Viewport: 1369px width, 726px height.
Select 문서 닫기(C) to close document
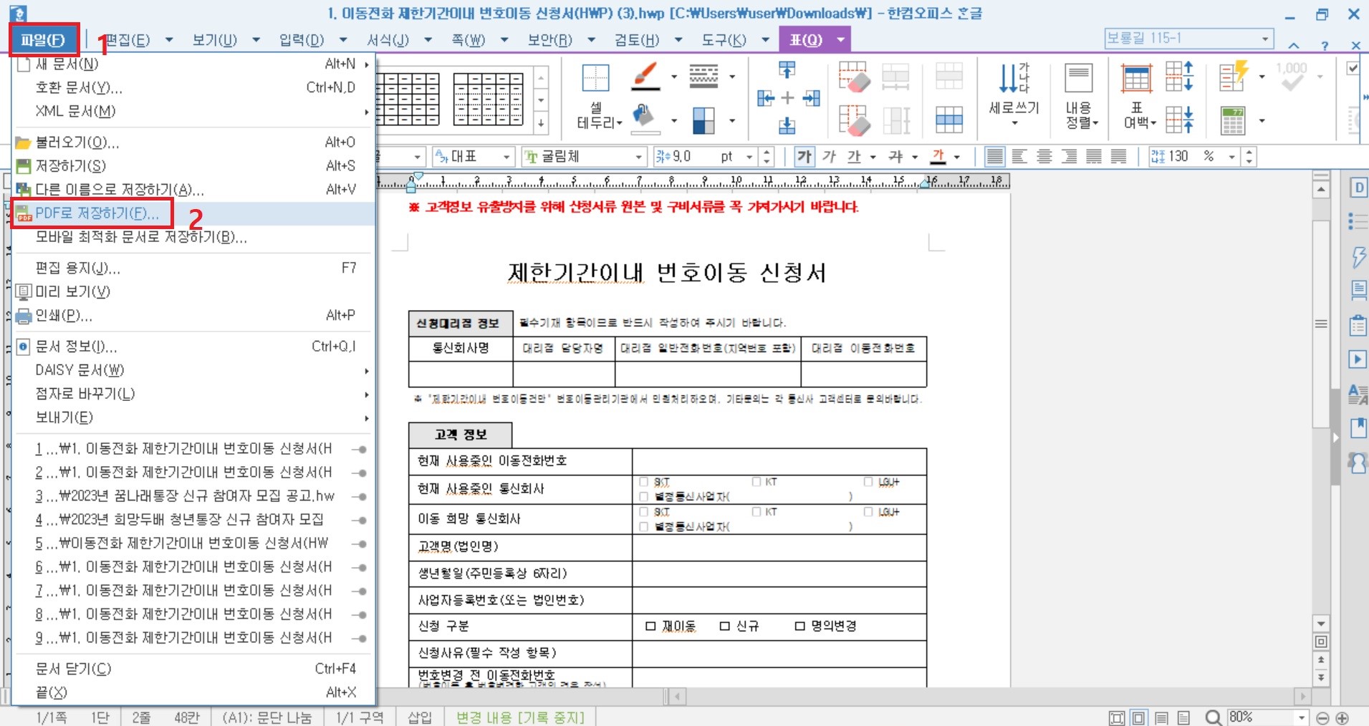(x=193, y=669)
